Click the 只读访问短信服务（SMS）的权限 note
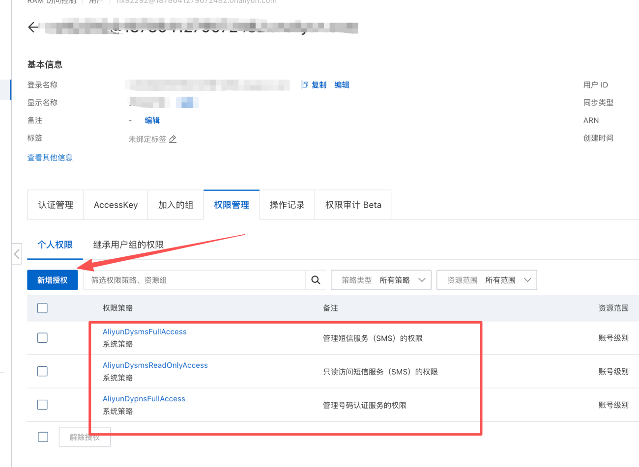Screen dimensions: 639x467 tap(380, 372)
